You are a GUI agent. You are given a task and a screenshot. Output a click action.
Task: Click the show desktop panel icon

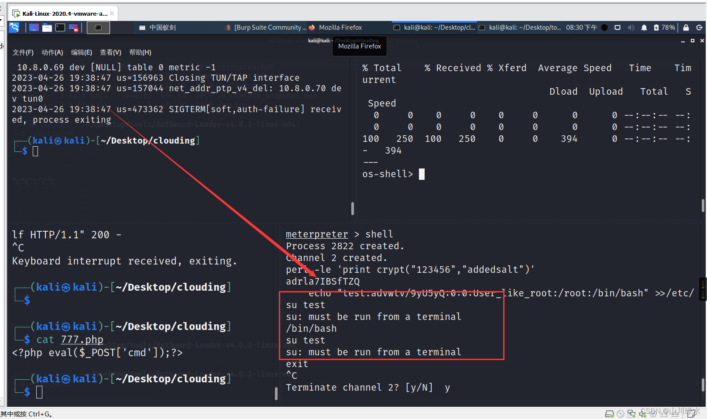(x=34, y=27)
